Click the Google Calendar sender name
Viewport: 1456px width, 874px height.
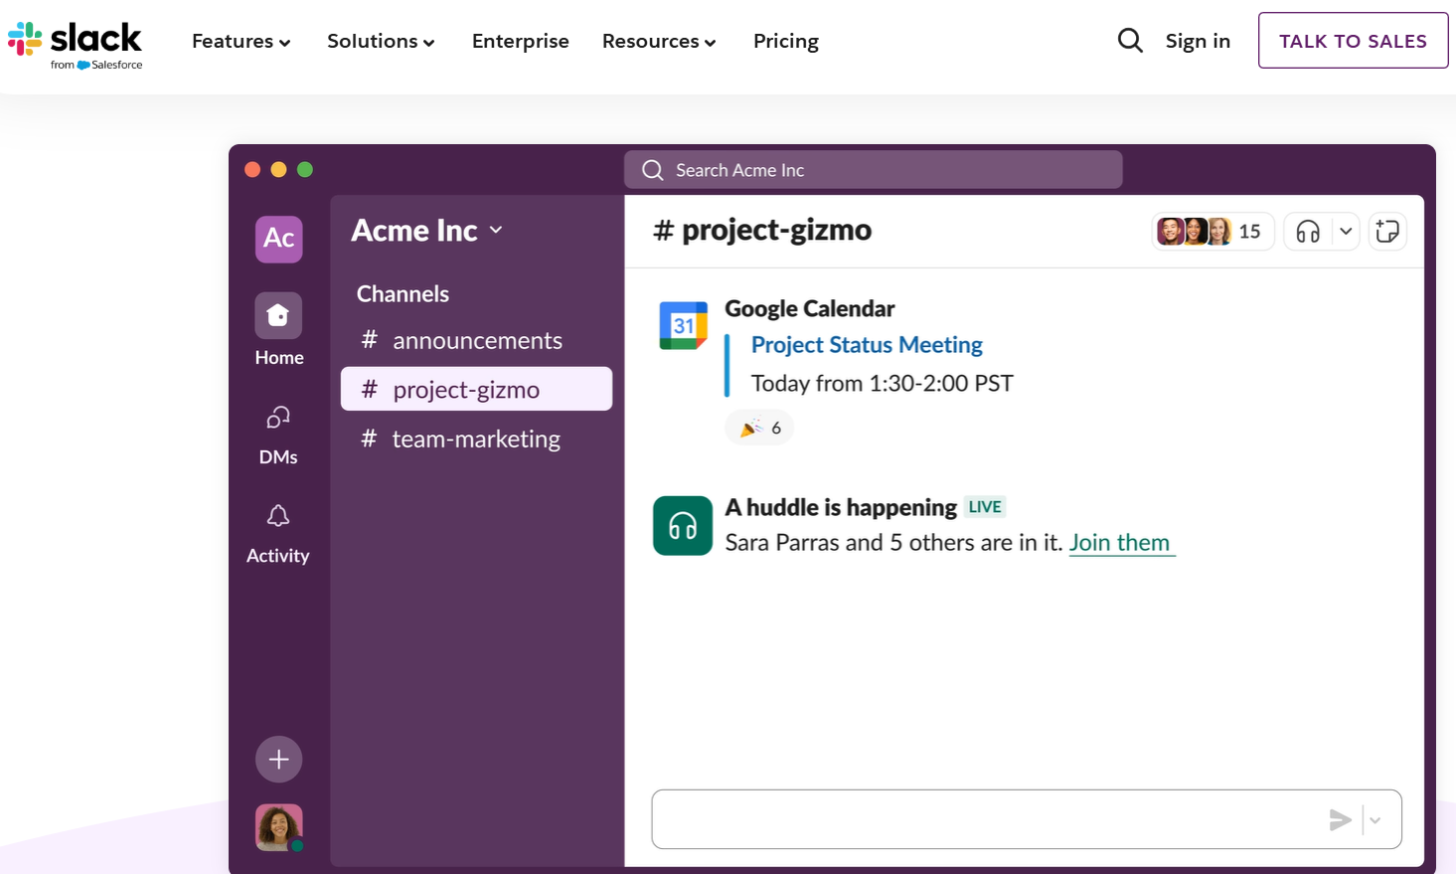tap(810, 309)
